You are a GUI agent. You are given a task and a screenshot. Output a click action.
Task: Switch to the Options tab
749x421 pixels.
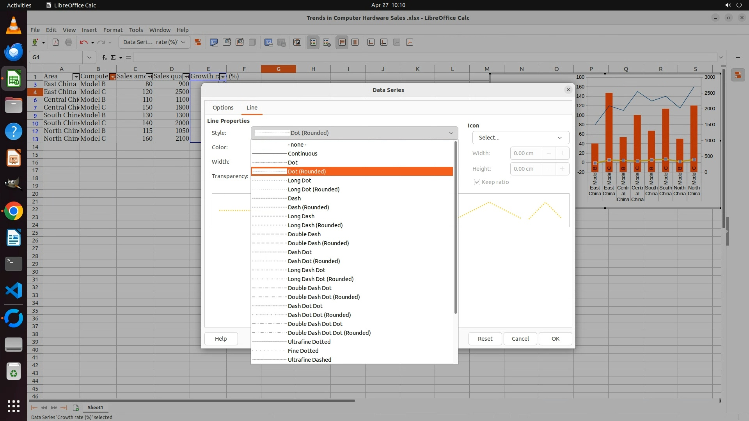point(223,108)
